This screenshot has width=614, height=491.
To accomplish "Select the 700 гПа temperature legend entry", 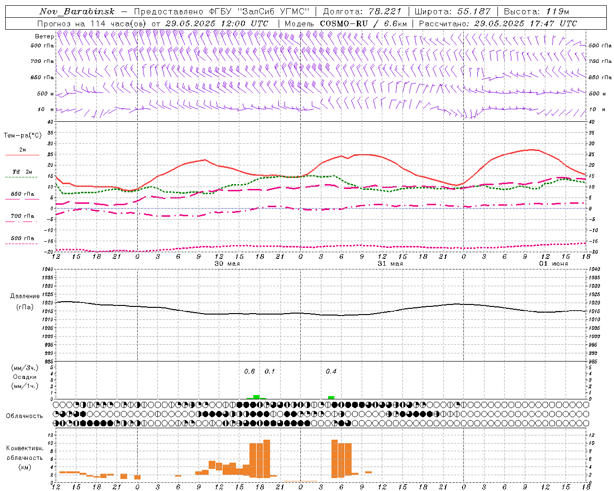I will 22,219.
